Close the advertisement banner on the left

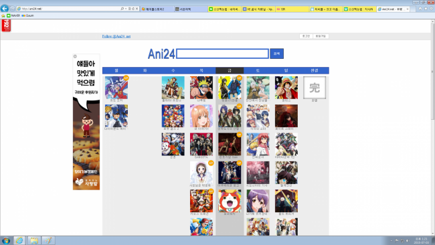(75, 56)
